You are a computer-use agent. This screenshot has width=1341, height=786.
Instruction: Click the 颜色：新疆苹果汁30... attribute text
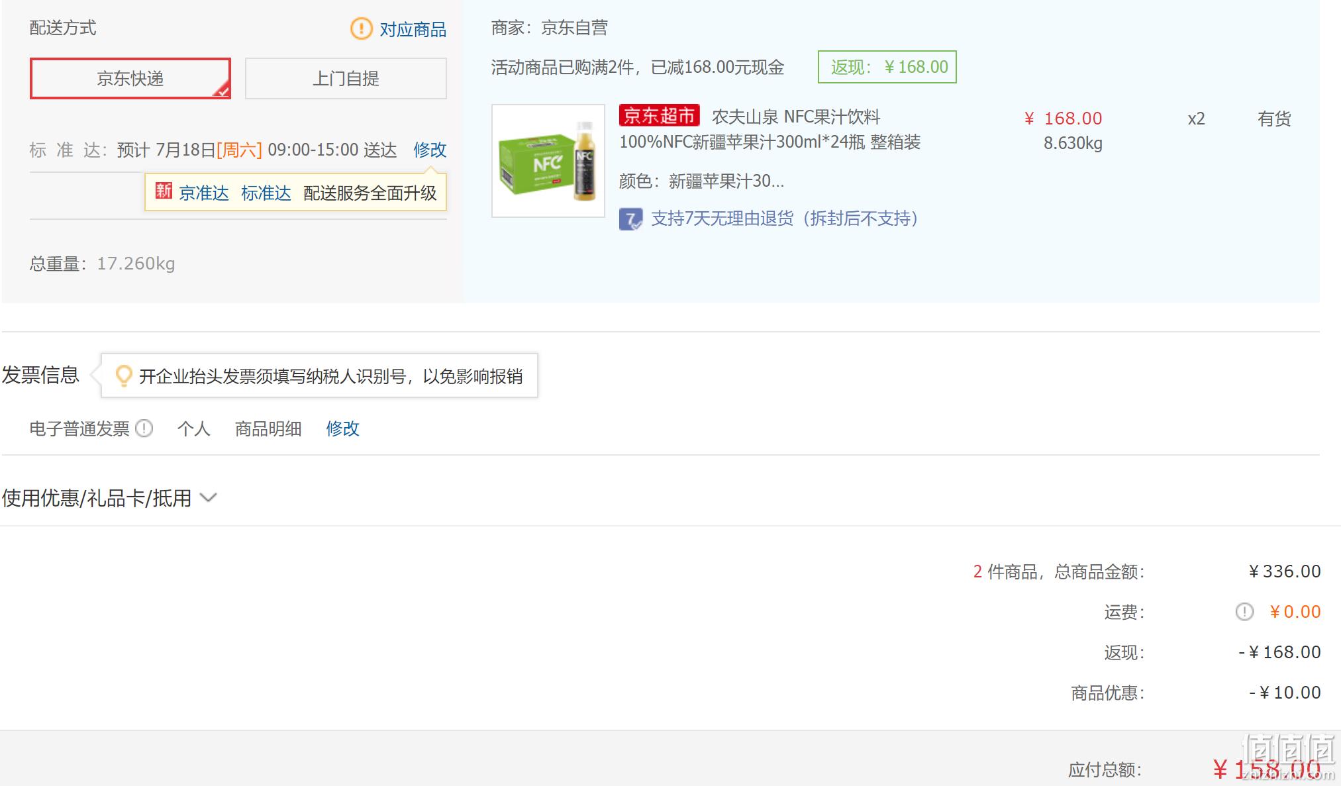pos(702,181)
